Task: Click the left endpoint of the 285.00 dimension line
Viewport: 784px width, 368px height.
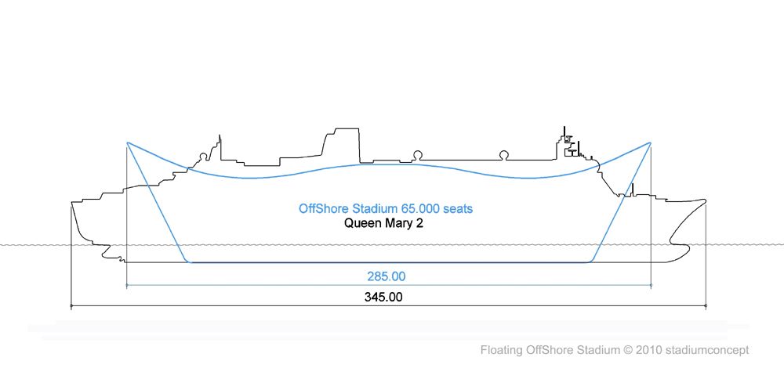Action: click(127, 285)
